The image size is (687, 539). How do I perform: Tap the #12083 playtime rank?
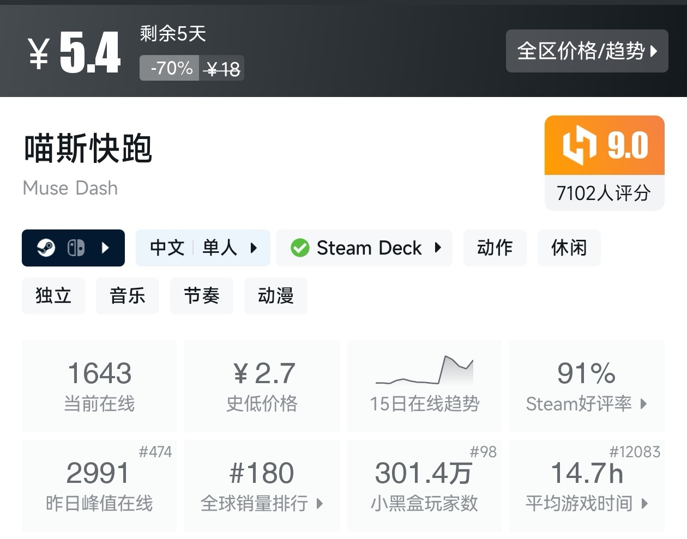[x=635, y=452]
